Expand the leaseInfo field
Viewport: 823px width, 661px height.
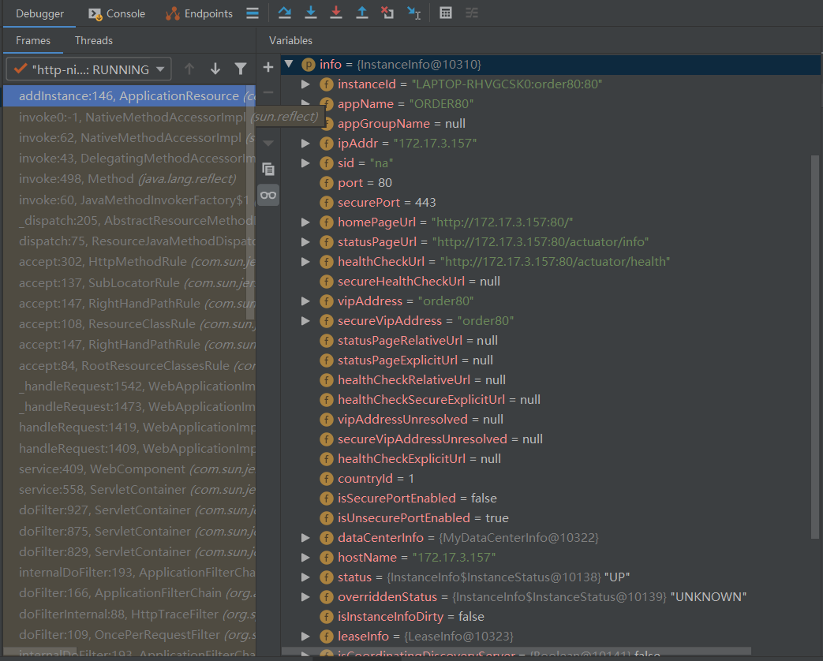click(305, 637)
